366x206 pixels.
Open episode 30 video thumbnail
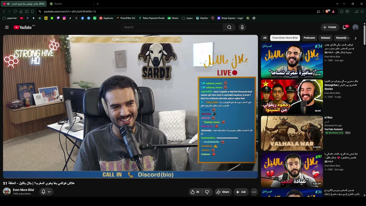tap(292, 169)
